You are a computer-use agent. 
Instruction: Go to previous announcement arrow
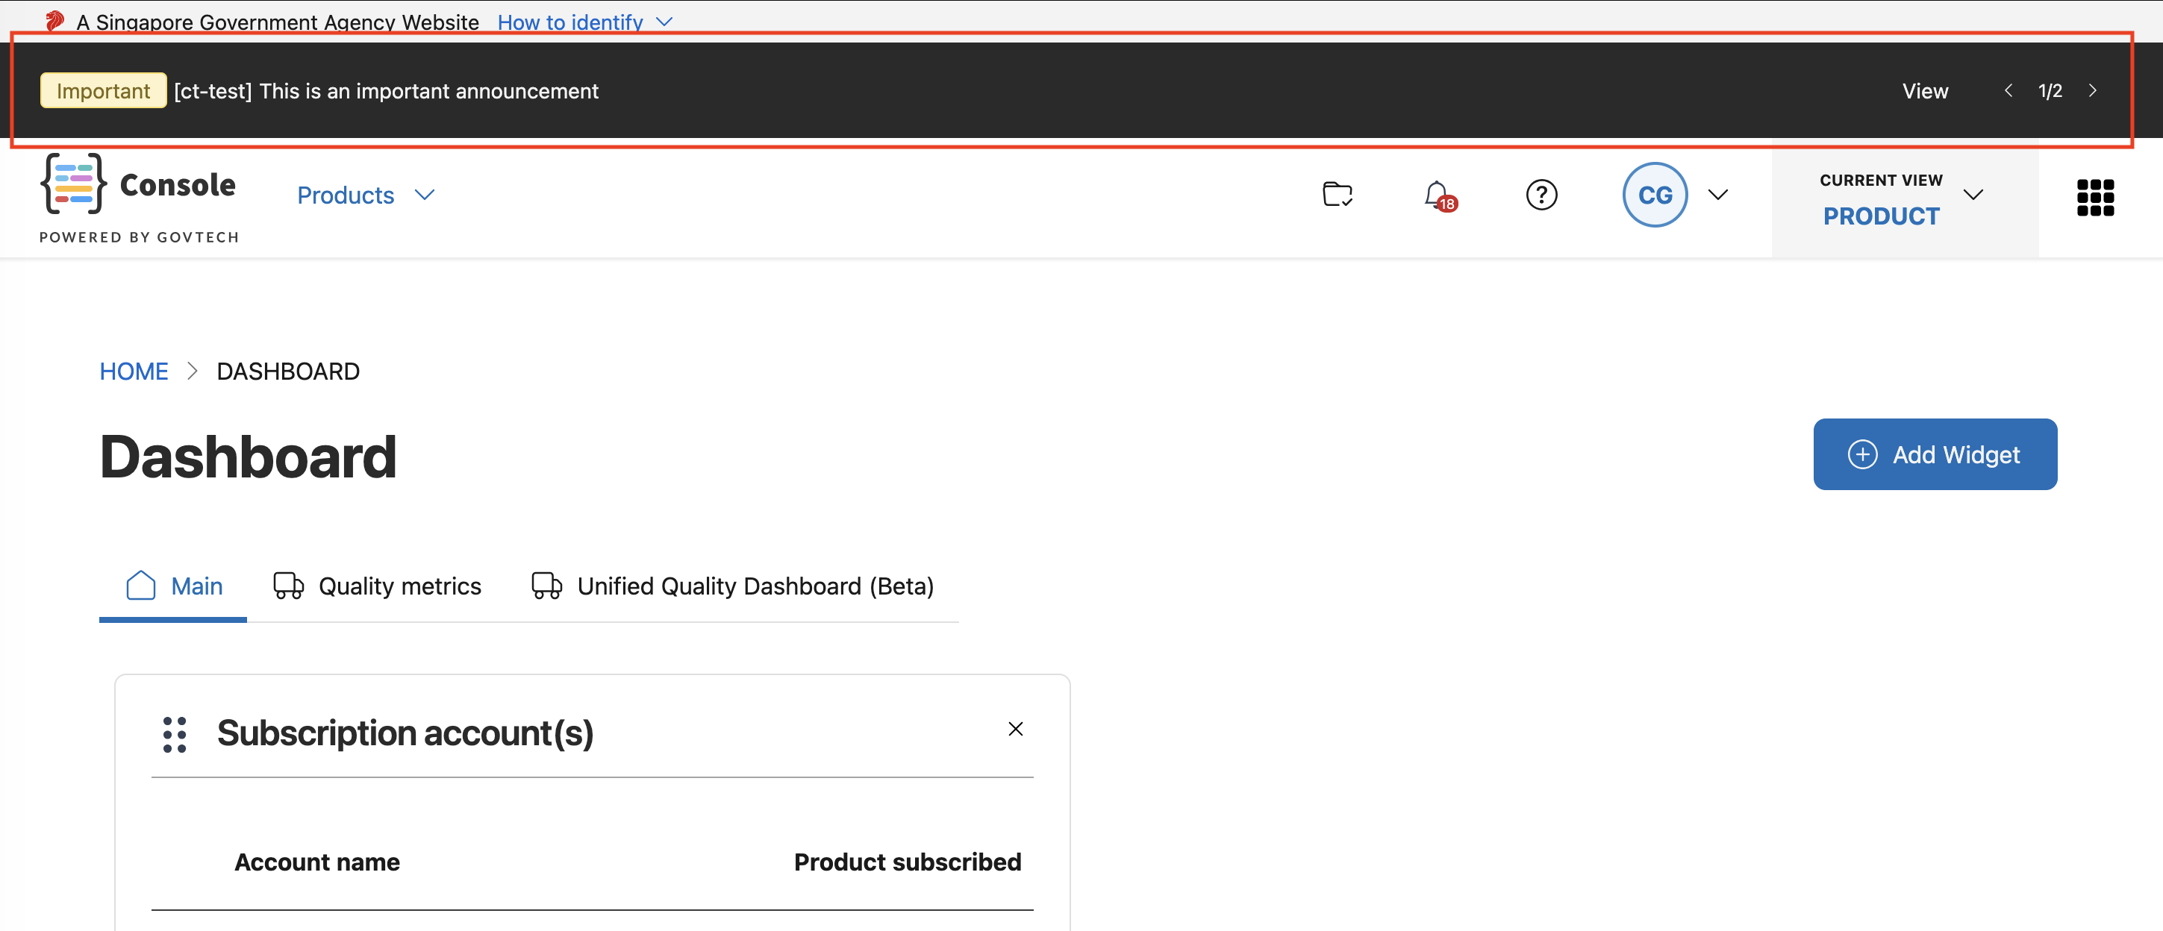(2008, 91)
